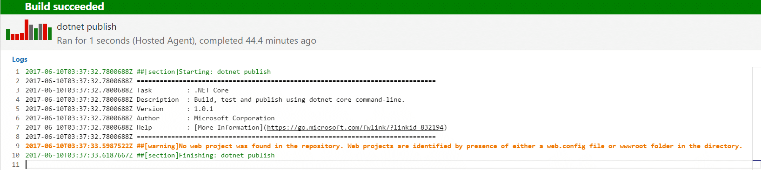
Task: Click the Build succeeded status banner
Action: point(380,7)
